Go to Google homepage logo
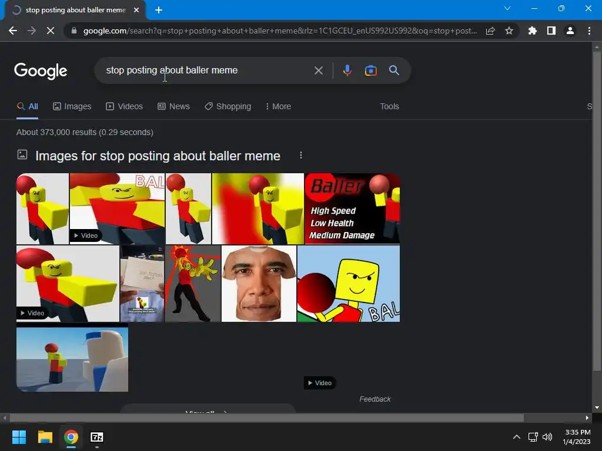Image resolution: width=602 pixels, height=451 pixels. click(x=41, y=71)
